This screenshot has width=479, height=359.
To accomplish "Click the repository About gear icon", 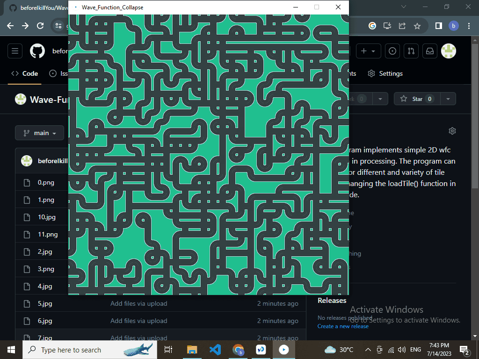I will click(452, 131).
